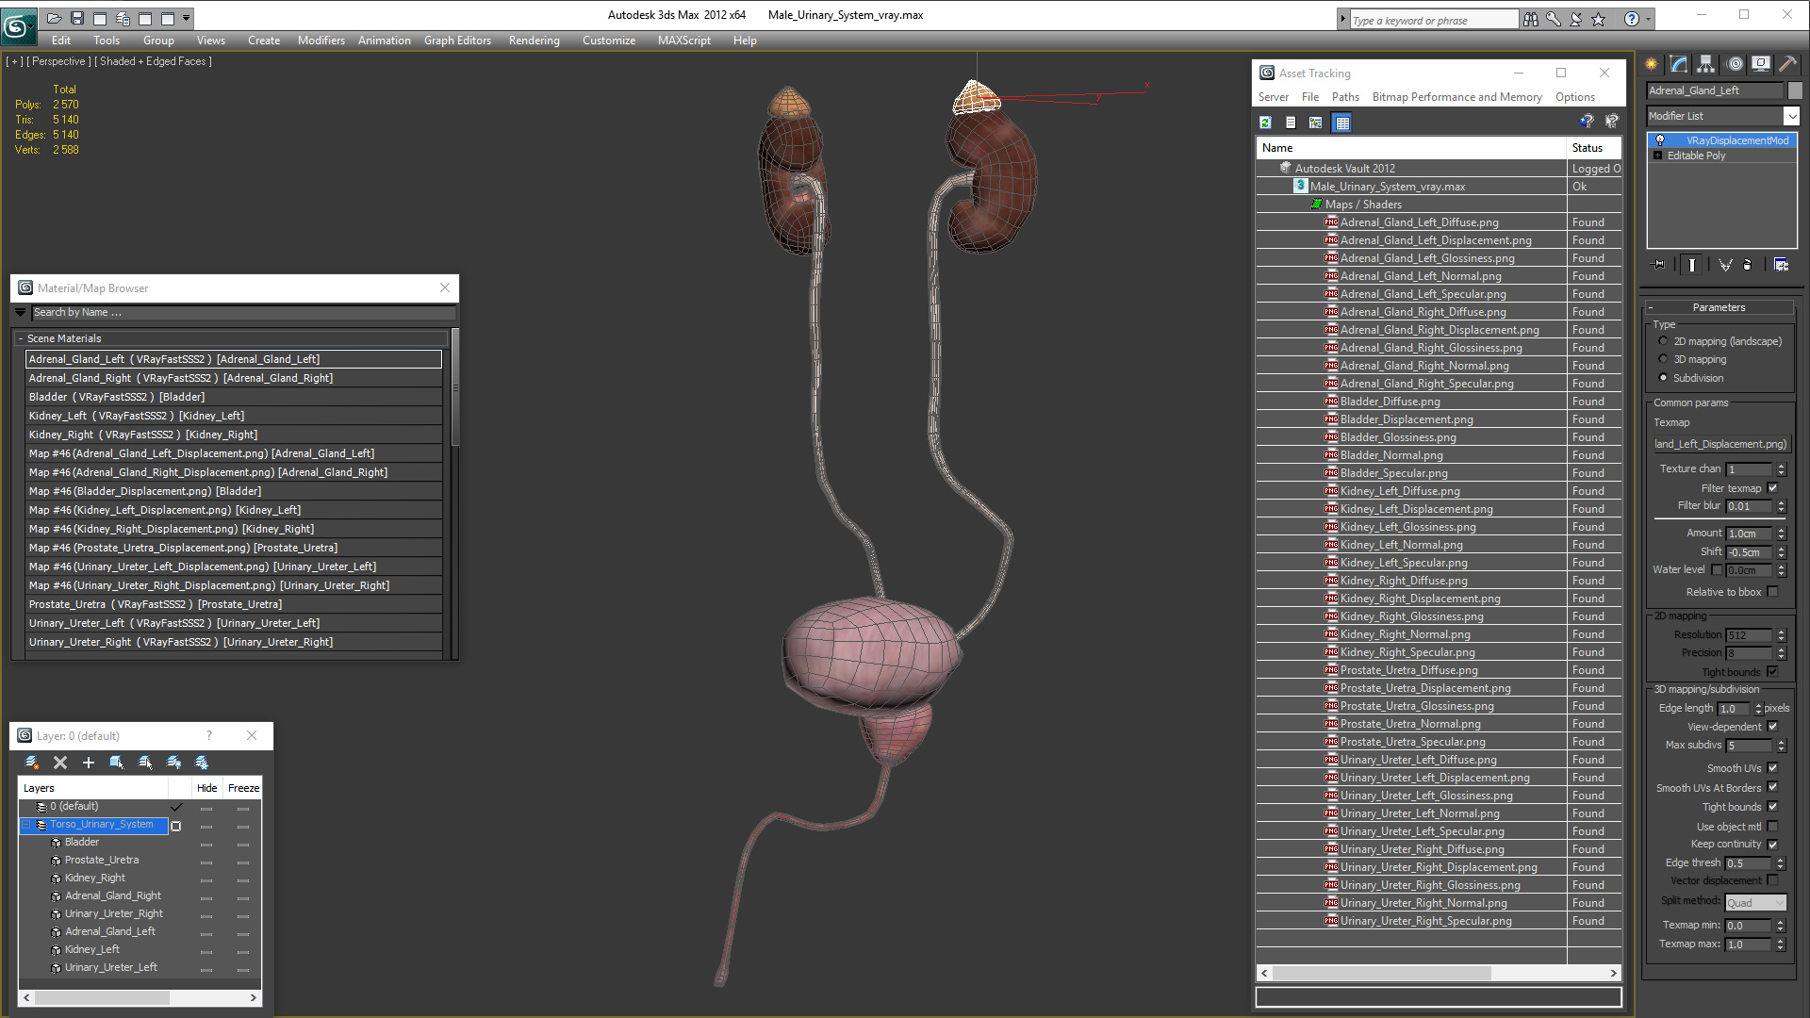
Task: Switch Asset Tracking to table view
Action: pos(1342,123)
